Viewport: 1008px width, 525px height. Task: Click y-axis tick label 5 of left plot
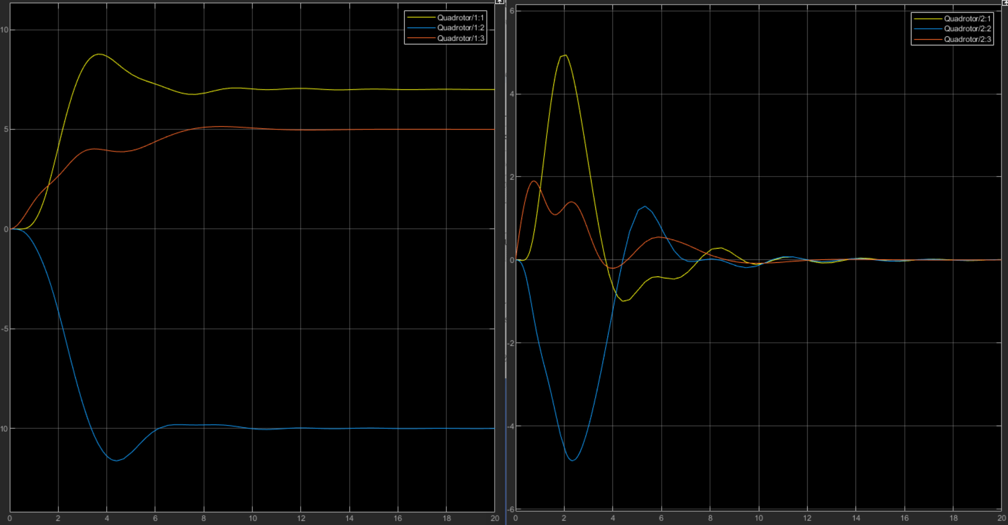coord(6,130)
